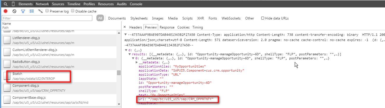
Task: Enable Preserve log checkbox
Action: click(x=47, y=11)
